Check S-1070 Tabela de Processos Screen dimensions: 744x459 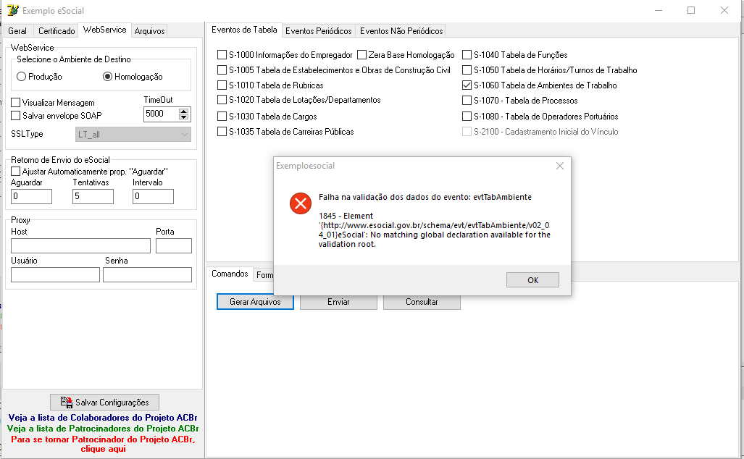(467, 100)
